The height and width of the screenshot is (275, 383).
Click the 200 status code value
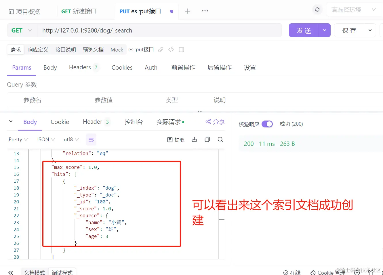[x=249, y=144]
